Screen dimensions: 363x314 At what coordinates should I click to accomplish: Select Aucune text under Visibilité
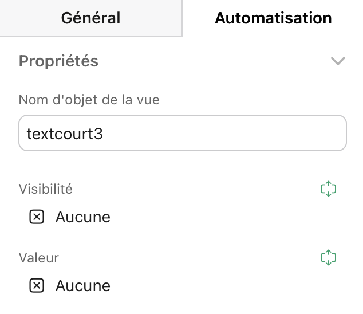(x=82, y=217)
